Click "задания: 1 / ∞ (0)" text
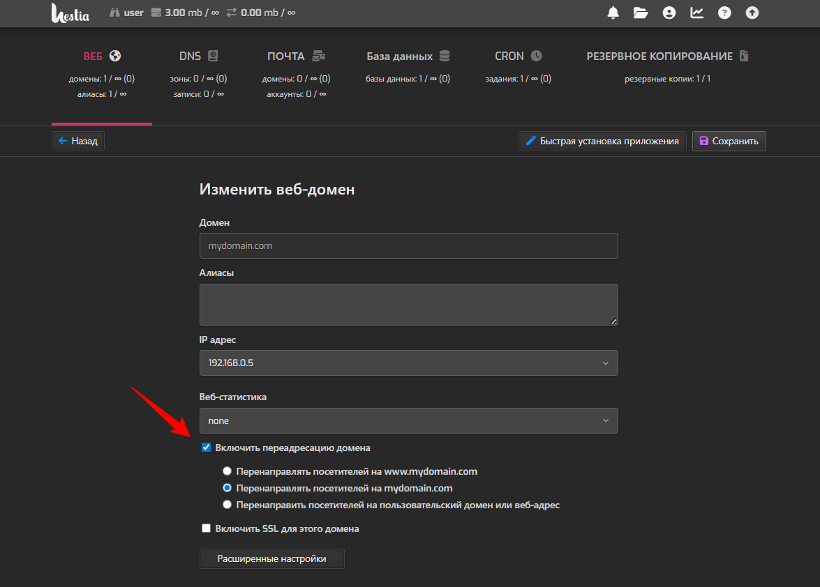This screenshot has width=820, height=587. 519,79
